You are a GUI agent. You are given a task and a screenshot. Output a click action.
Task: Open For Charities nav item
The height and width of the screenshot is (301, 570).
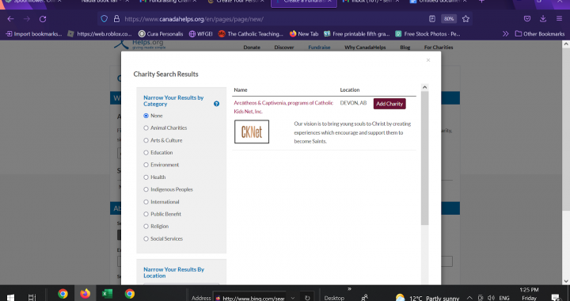439,48
